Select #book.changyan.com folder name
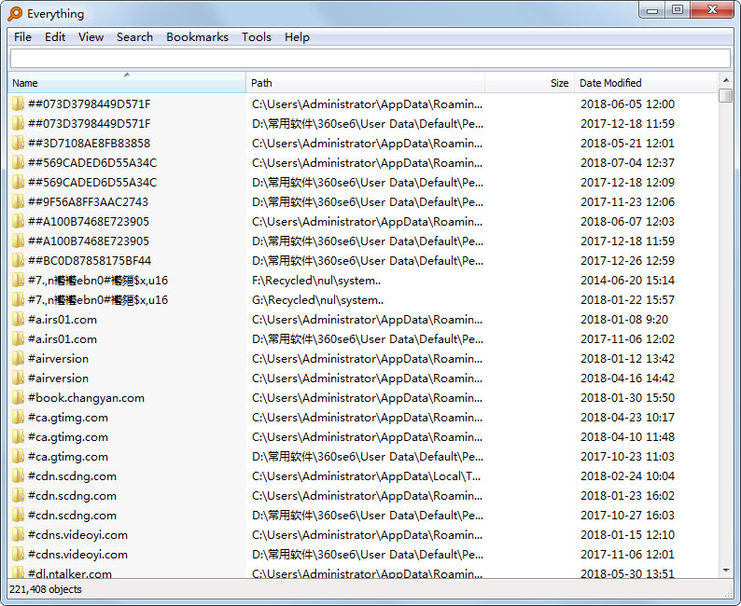This screenshot has width=741, height=606. (86, 398)
